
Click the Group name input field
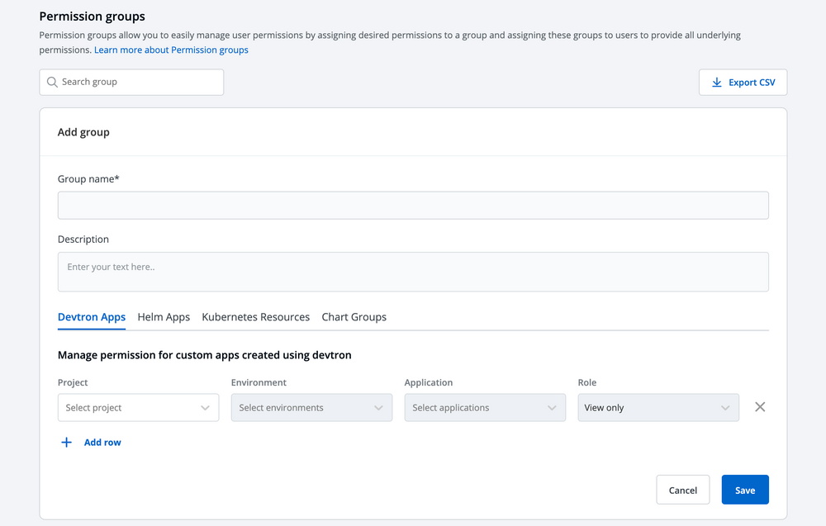[413, 205]
